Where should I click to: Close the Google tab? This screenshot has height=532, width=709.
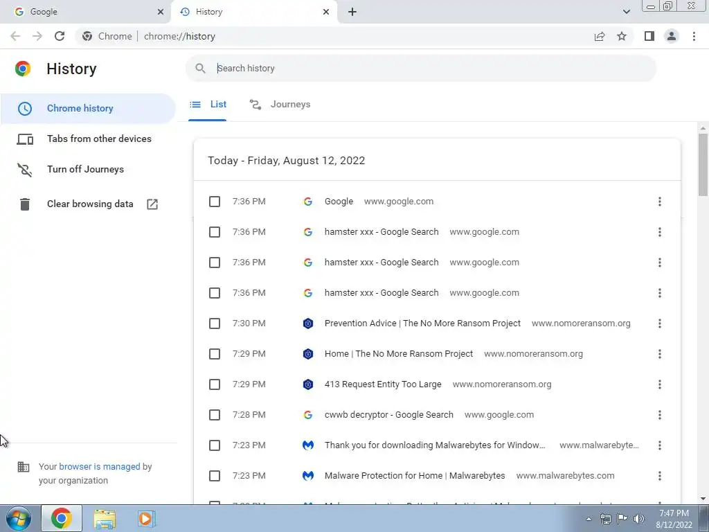tap(160, 12)
